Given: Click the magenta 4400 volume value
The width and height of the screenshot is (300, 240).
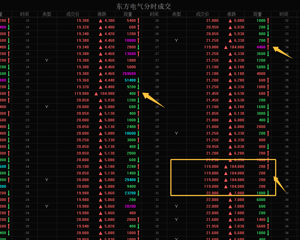Looking at the screenshot, I should pyautogui.click(x=261, y=47).
